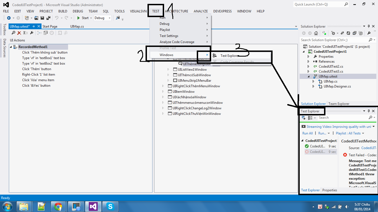The width and height of the screenshot is (378, 212).
Task: Open the Debug configuration combo box
Action: point(102,18)
